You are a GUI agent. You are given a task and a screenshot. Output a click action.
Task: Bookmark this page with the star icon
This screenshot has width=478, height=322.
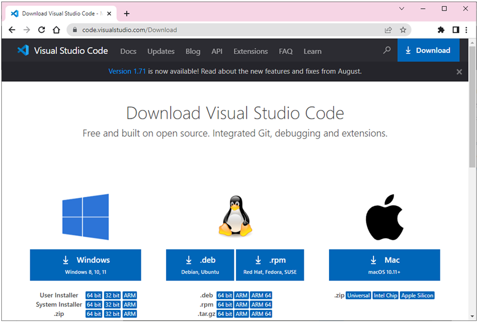click(403, 30)
